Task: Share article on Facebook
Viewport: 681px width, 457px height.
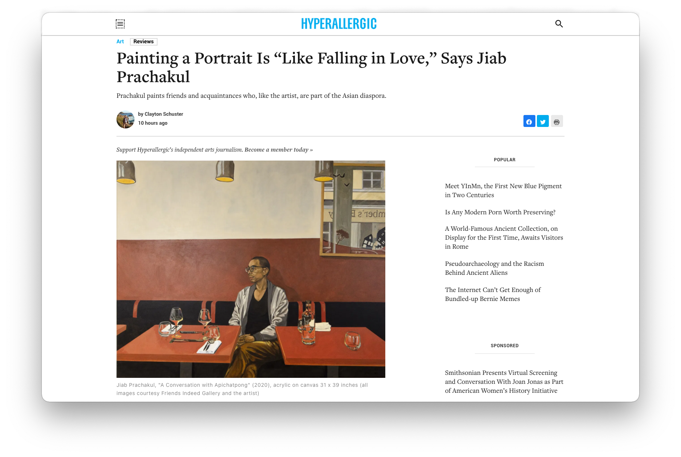Action: [x=529, y=121]
